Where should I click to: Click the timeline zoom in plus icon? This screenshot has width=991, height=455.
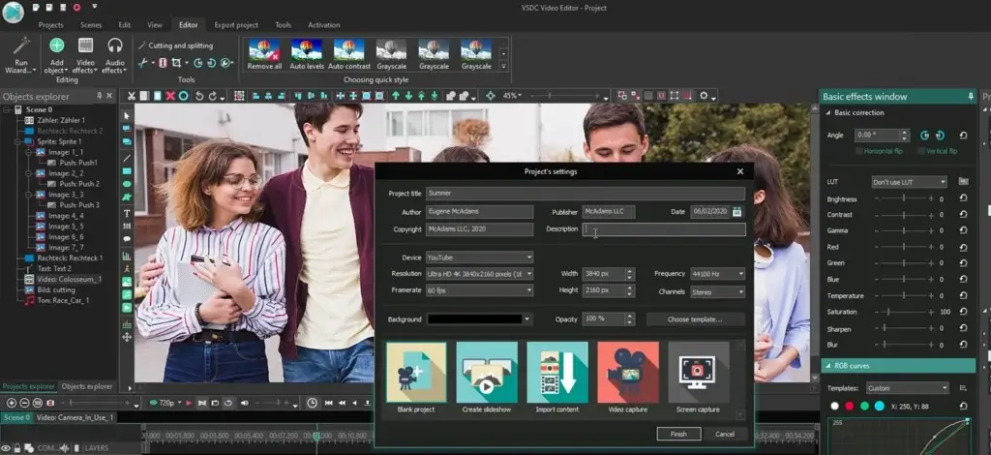[12, 403]
